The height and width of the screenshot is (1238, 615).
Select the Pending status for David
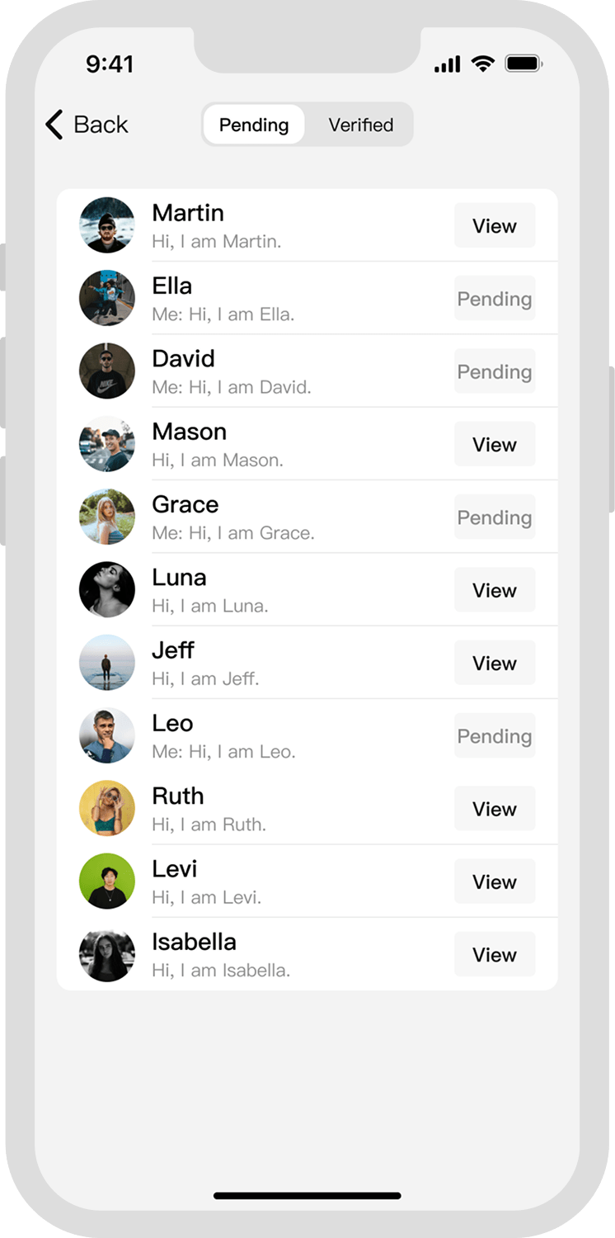pos(495,371)
